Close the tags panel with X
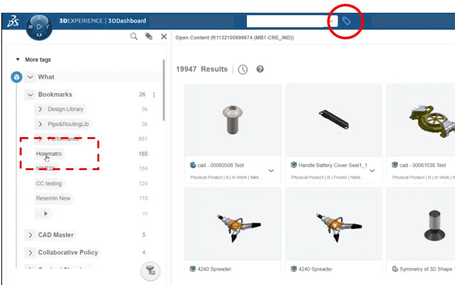This screenshot has width=455, height=285. 164,36
